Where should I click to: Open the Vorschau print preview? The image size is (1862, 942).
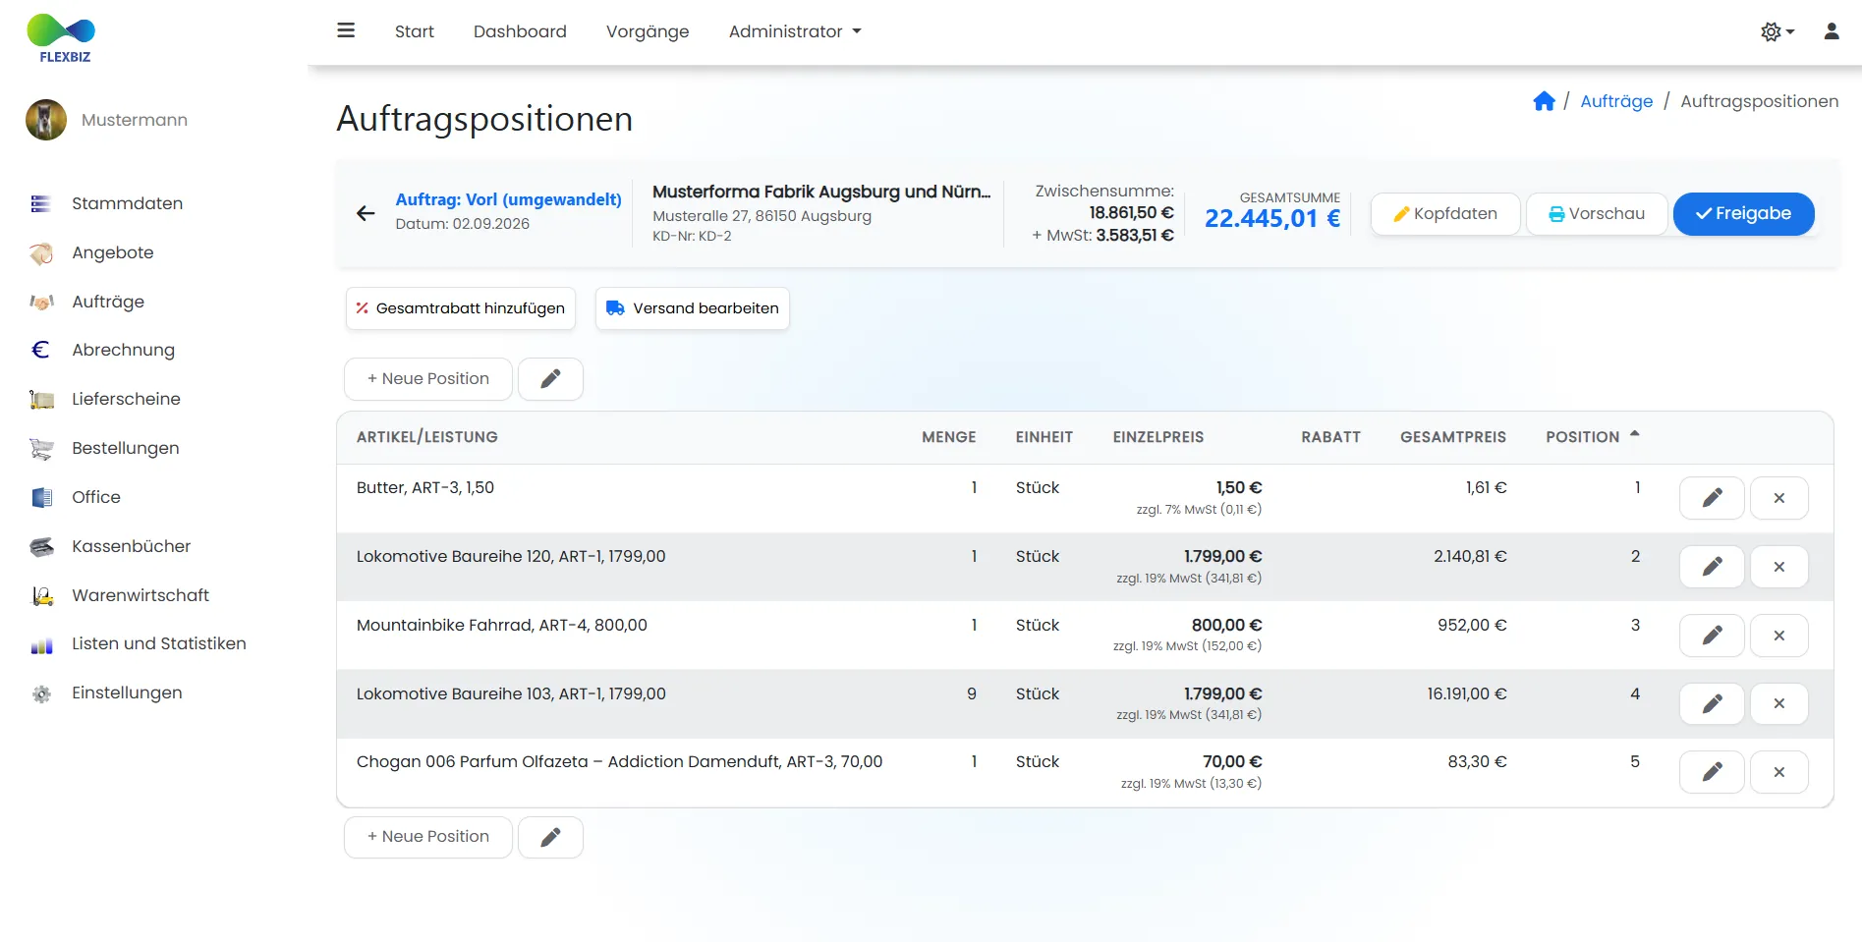1597,214
